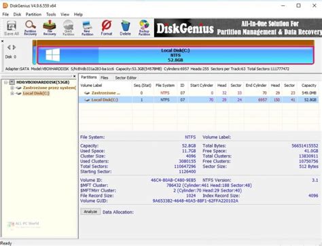
Task: Click the Analyze button
Action: point(90,211)
